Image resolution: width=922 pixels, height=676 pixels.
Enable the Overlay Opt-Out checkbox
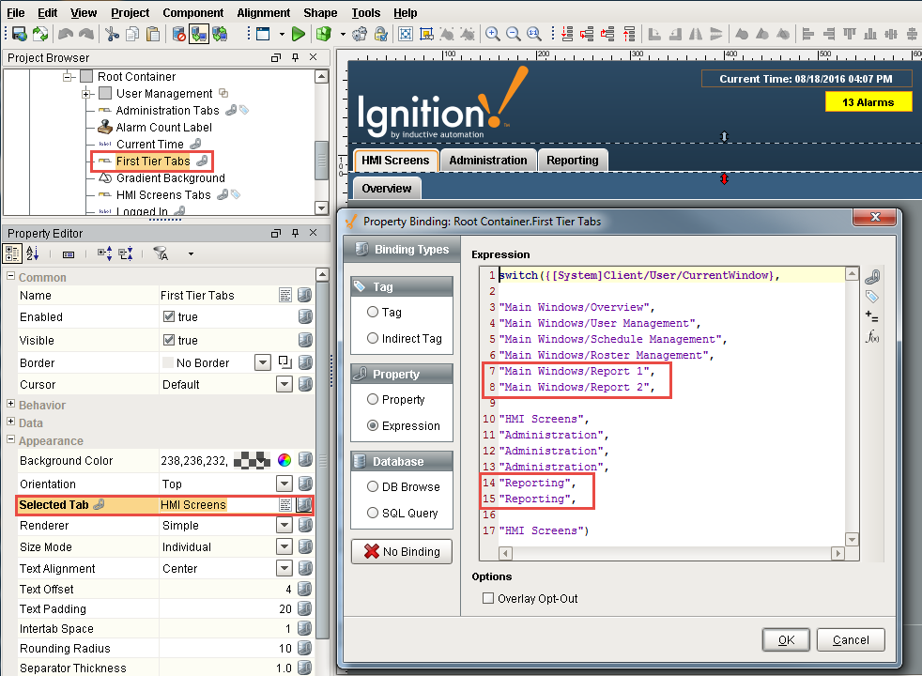tap(487, 598)
